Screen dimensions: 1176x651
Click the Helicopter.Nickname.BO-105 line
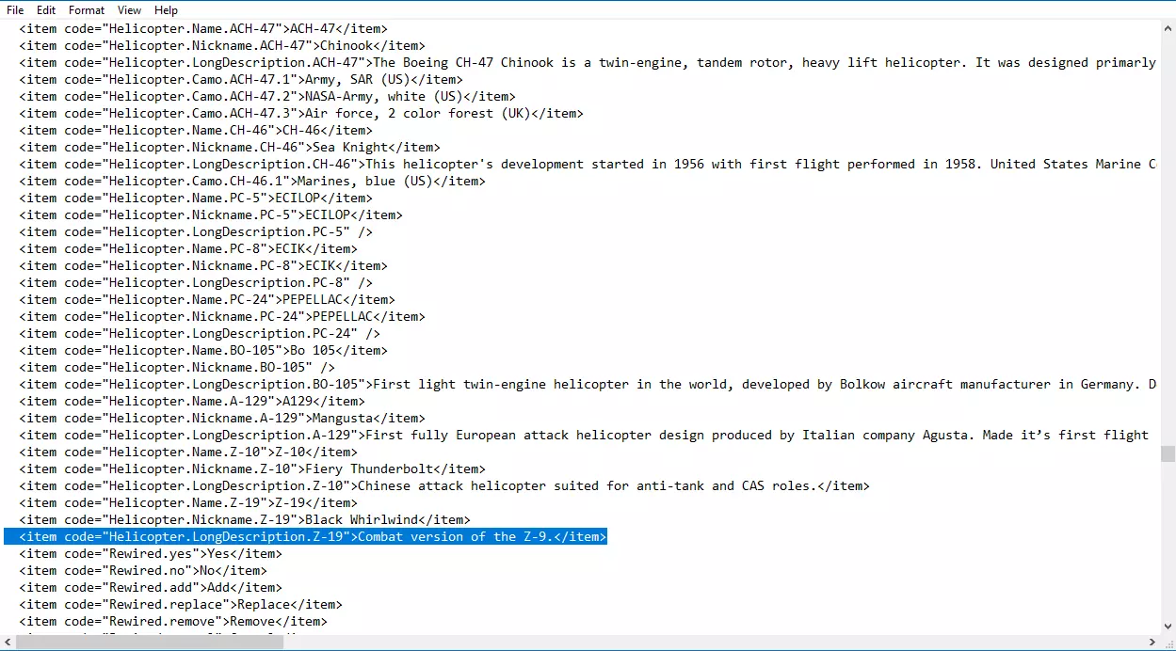coord(177,368)
